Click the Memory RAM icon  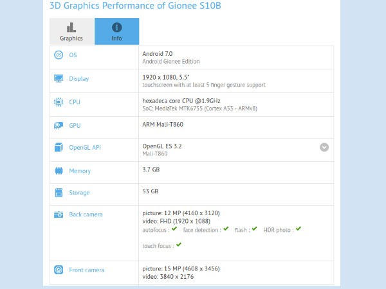[59, 171]
